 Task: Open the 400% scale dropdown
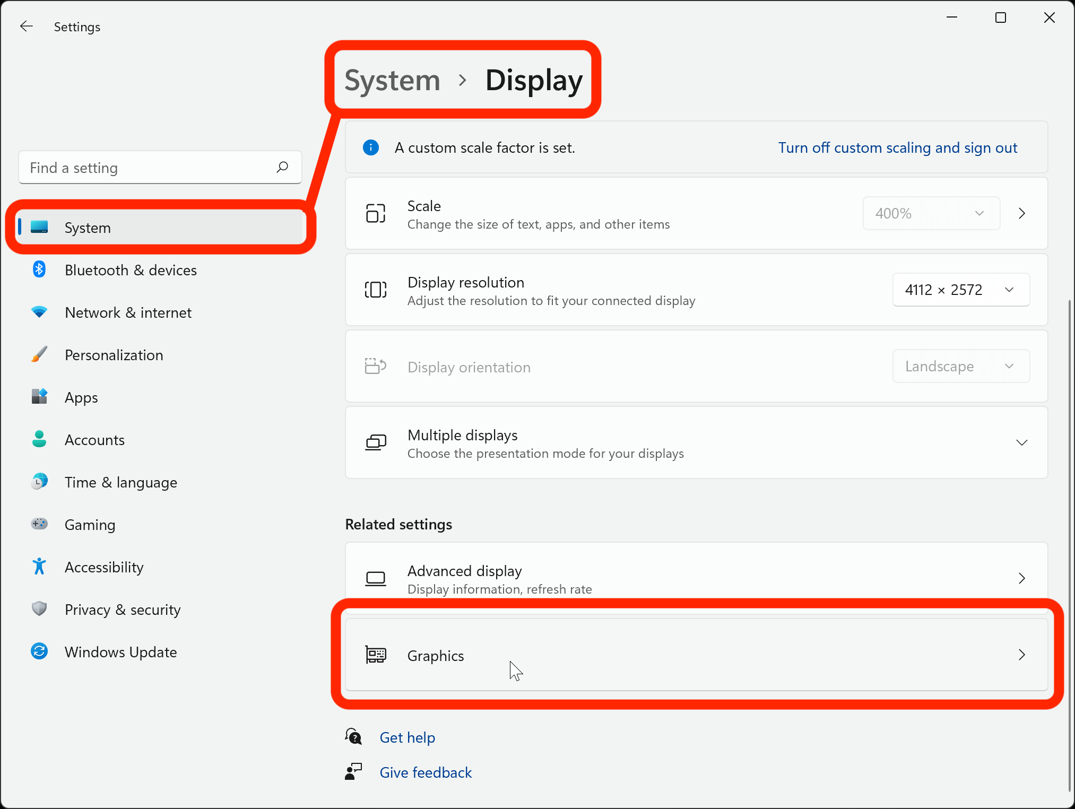click(x=931, y=213)
